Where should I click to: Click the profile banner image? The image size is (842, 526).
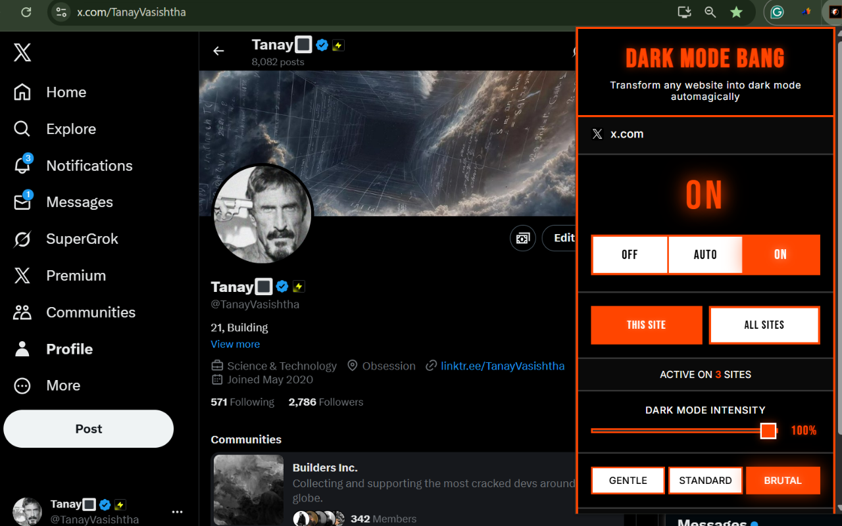tap(388, 143)
